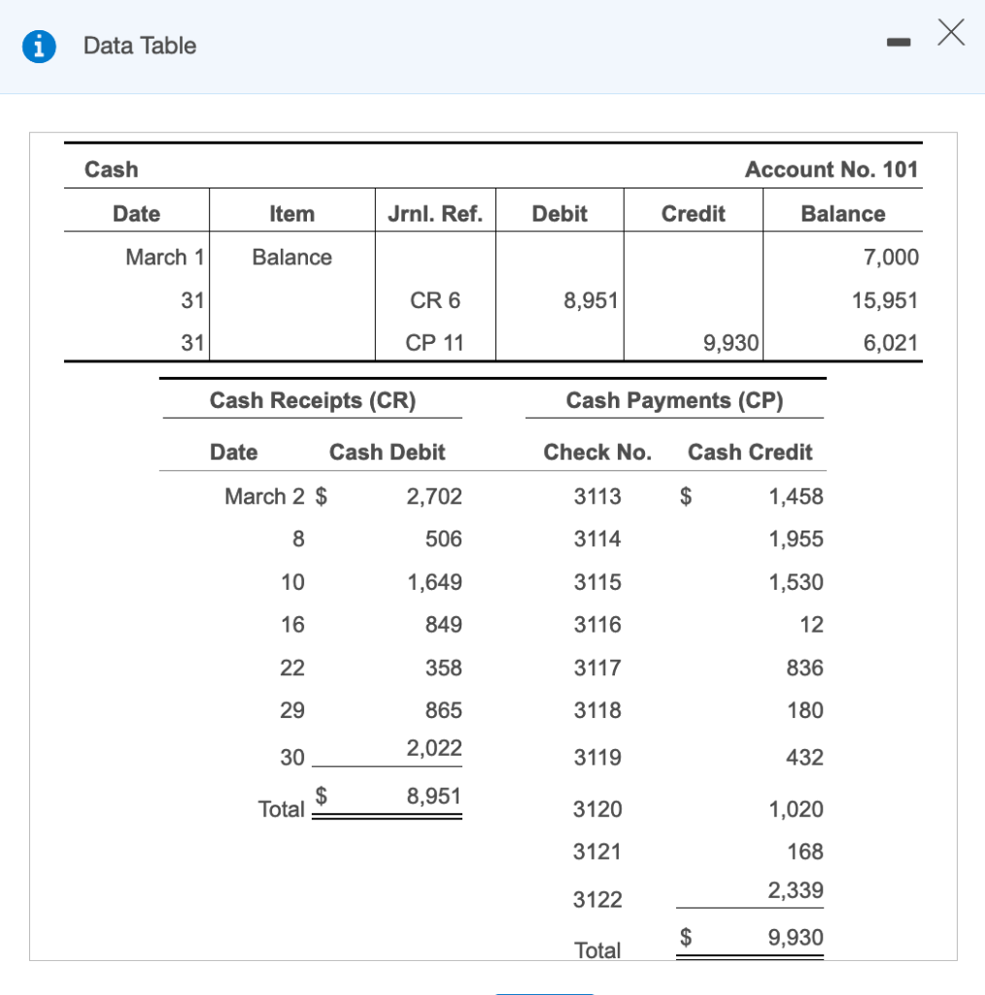
Task: Click check number 3113
Action: tap(597, 497)
